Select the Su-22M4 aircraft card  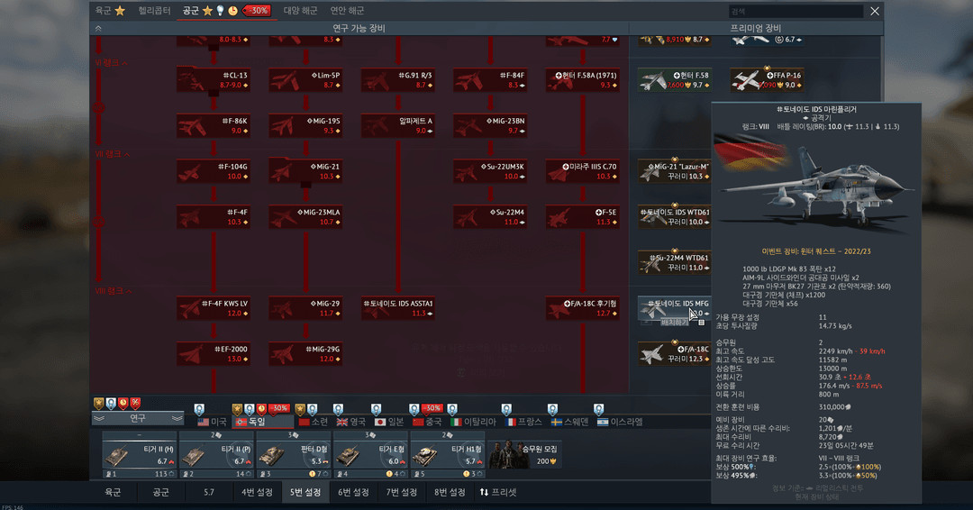click(x=490, y=217)
